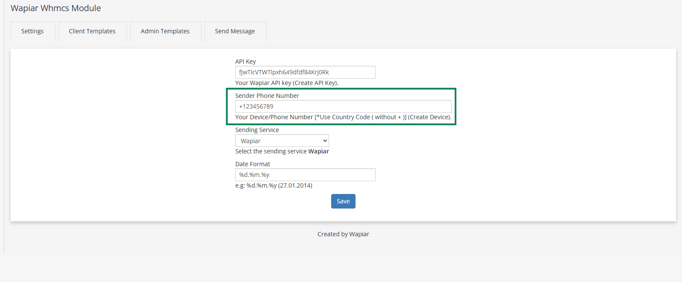
Task: Click the Sending Service label
Action: point(257,130)
